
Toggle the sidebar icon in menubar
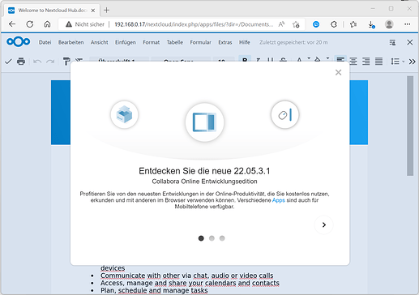point(392,42)
